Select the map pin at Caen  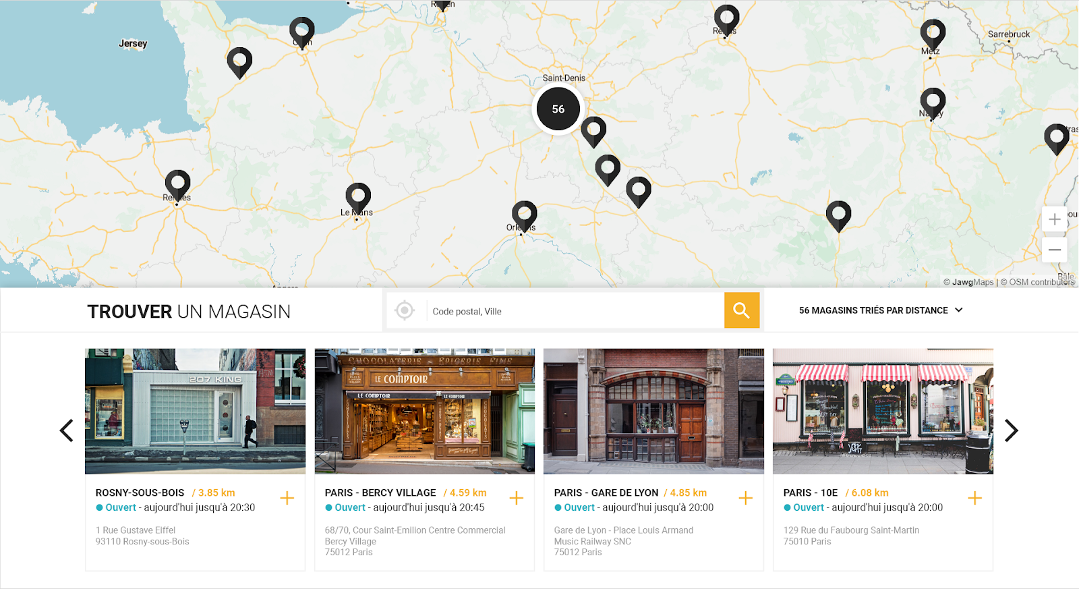(301, 32)
